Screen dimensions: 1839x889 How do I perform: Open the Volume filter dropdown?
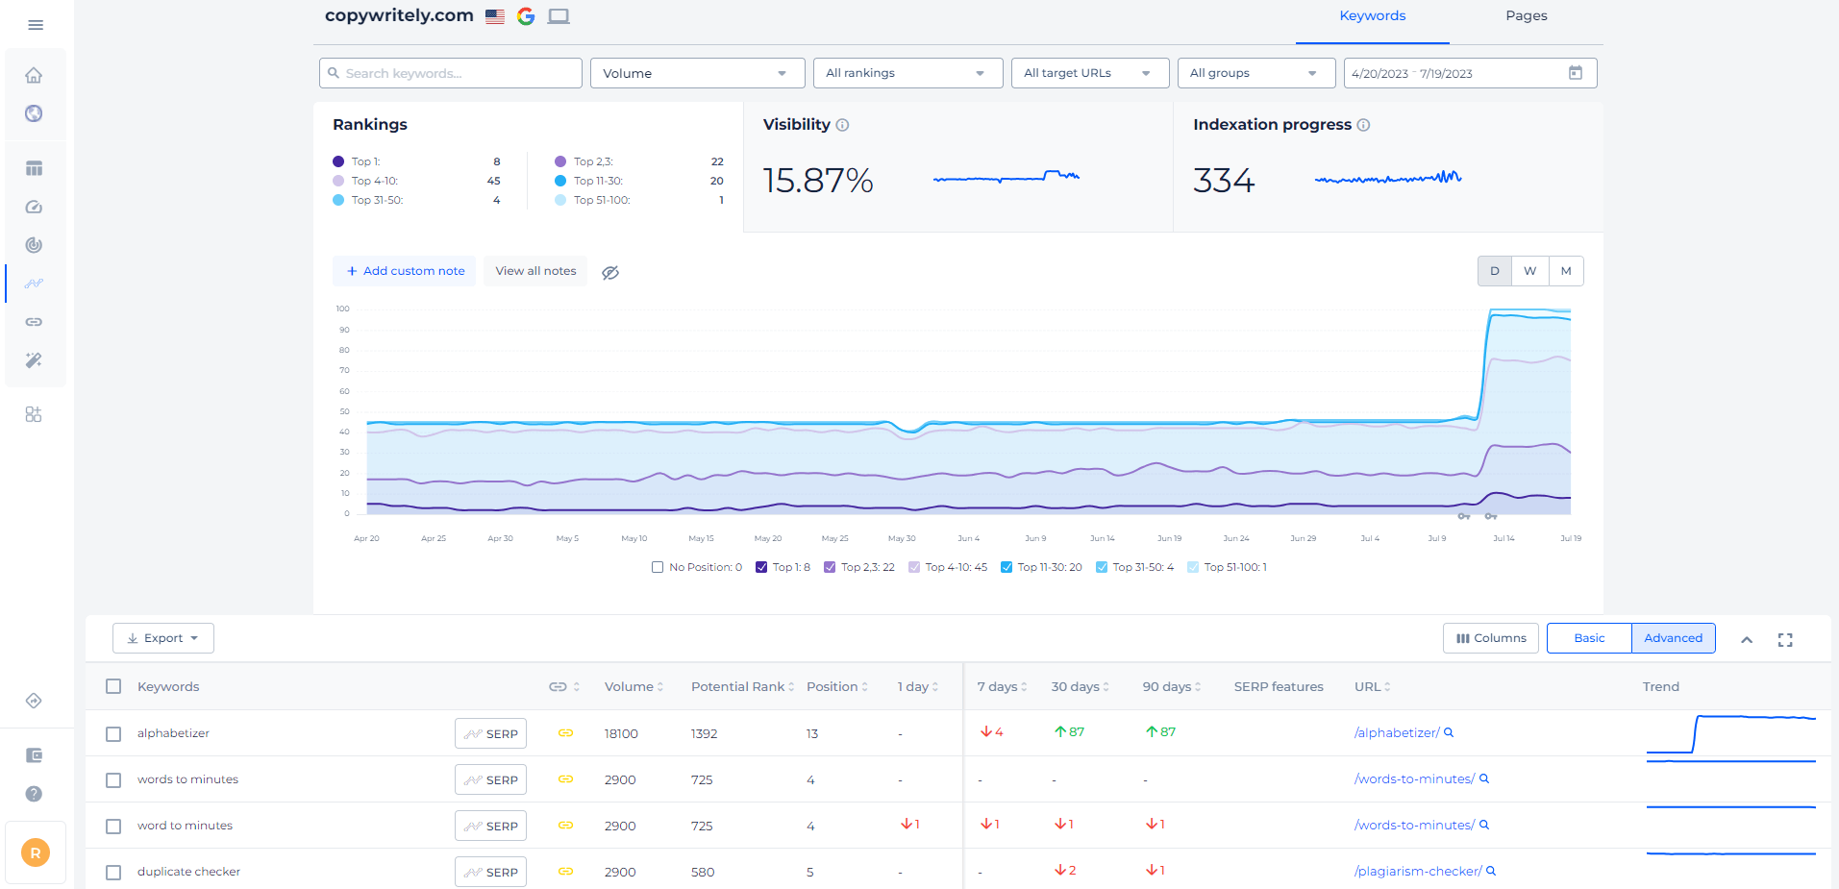coord(698,73)
